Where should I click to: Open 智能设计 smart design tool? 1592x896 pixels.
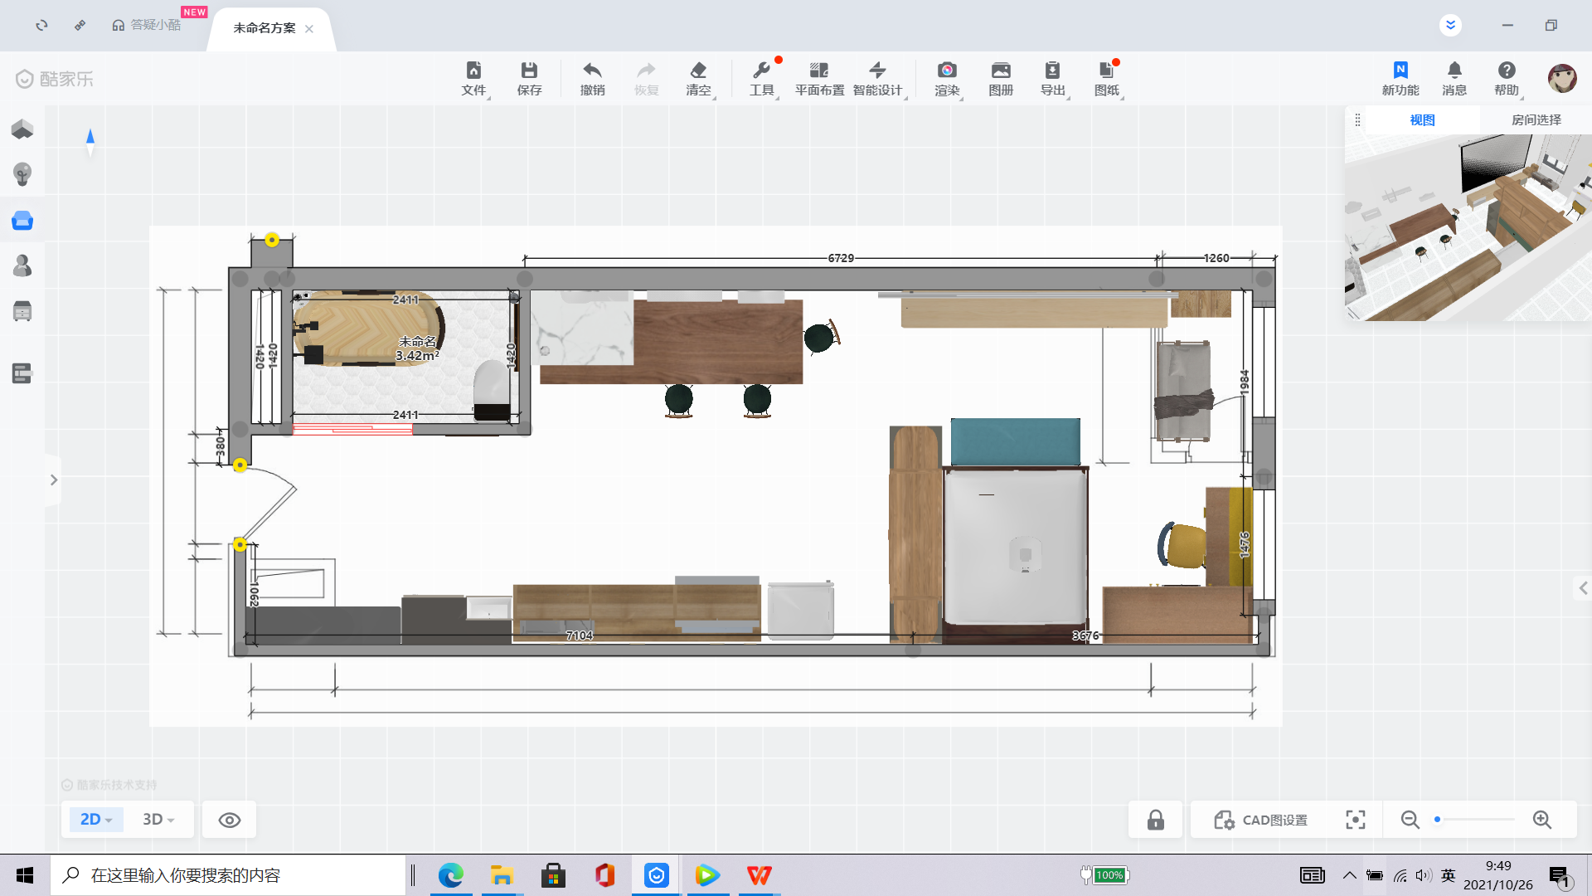click(877, 79)
